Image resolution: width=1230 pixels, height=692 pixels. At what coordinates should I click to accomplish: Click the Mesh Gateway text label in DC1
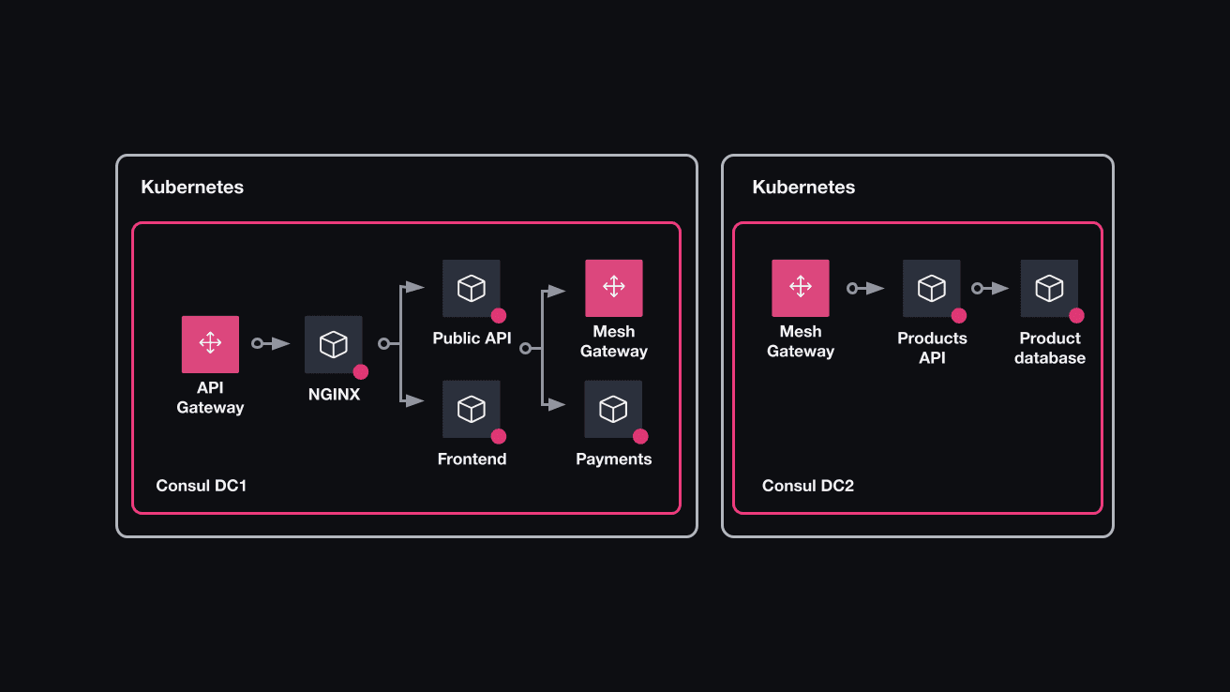tap(614, 341)
